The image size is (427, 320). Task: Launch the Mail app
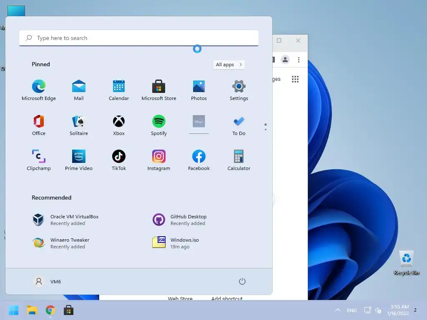click(79, 90)
